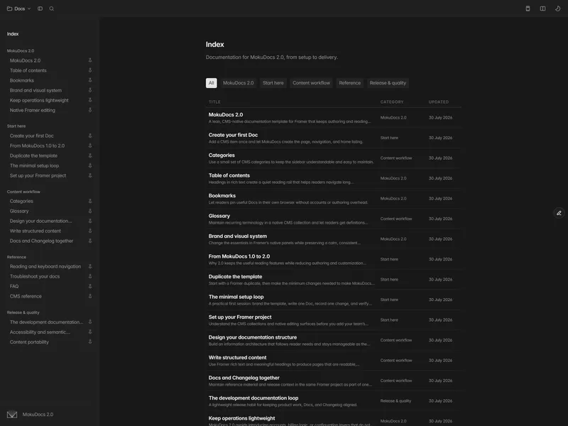
Task: Open the Docs section dropdown
Action: pos(19,9)
